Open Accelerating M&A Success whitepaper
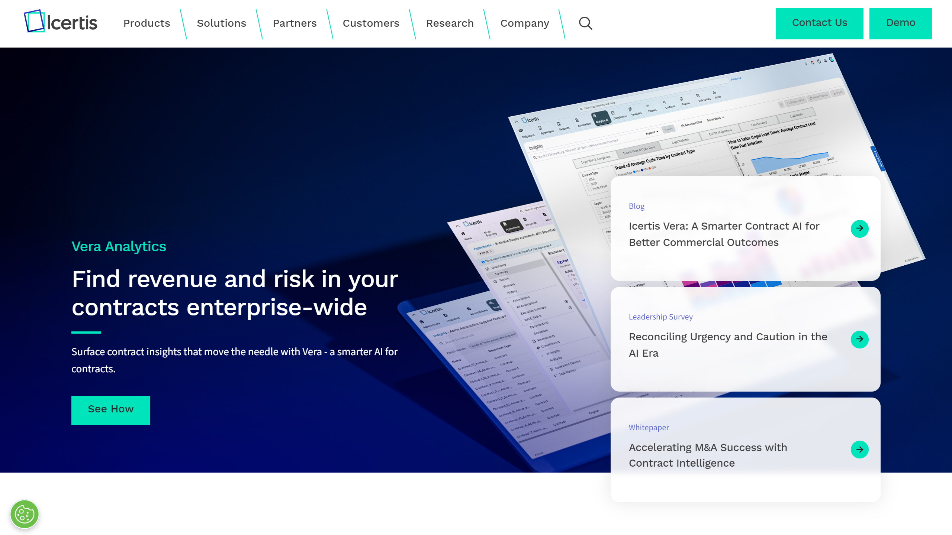Image resolution: width=952 pixels, height=535 pixels. (708, 455)
